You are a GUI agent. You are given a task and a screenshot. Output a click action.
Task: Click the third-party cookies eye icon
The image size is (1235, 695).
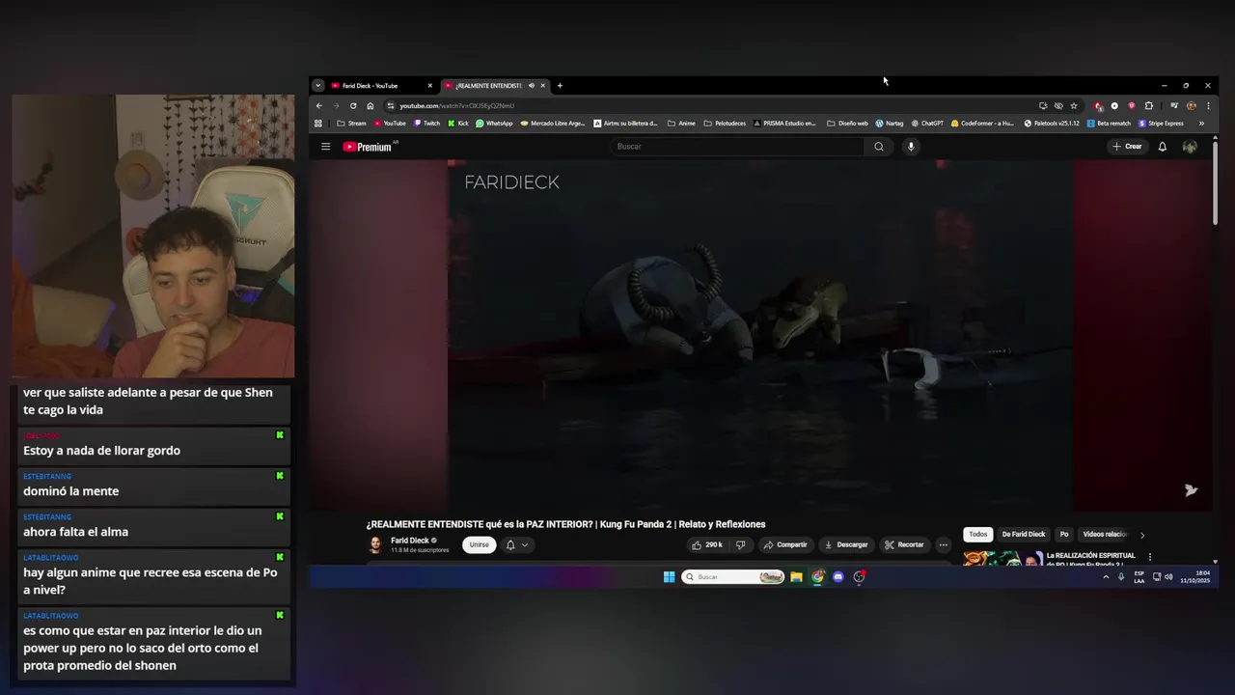1058,106
